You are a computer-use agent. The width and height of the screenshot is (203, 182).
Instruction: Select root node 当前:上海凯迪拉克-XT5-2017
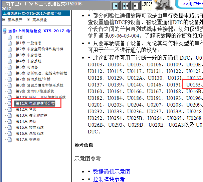39,31
